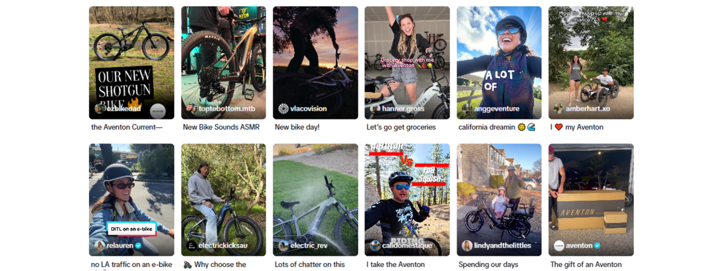
Task: Click the verified badge next to aventon
Action: [x=597, y=246]
